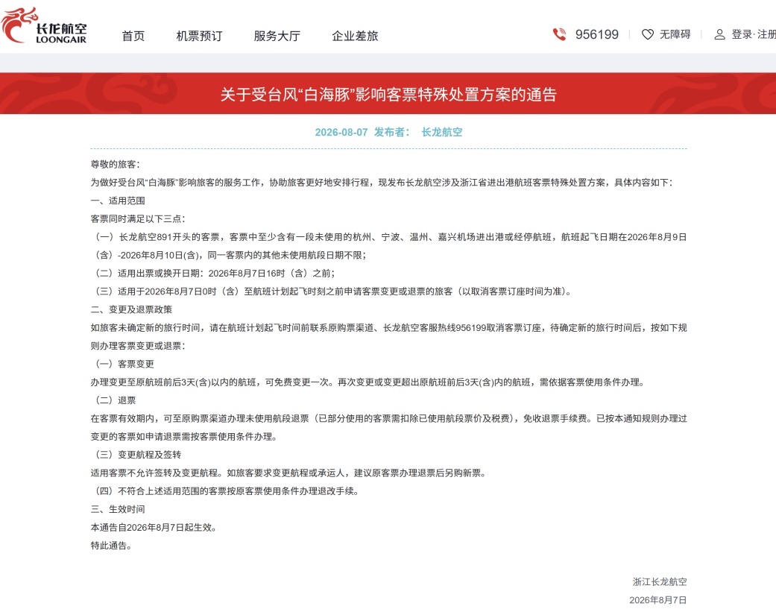The image size is (776, 615).
Task: Click the heading 二、变更及退票政策
Action: click(x=131, y=309)
